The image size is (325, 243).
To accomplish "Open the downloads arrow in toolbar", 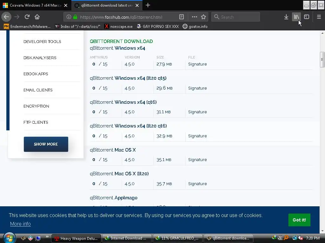I will click(x=286, y=17).
